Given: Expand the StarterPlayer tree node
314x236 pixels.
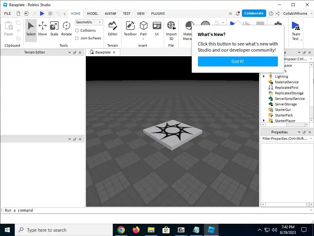Looking at the screenshot, I should coord(264,120).
